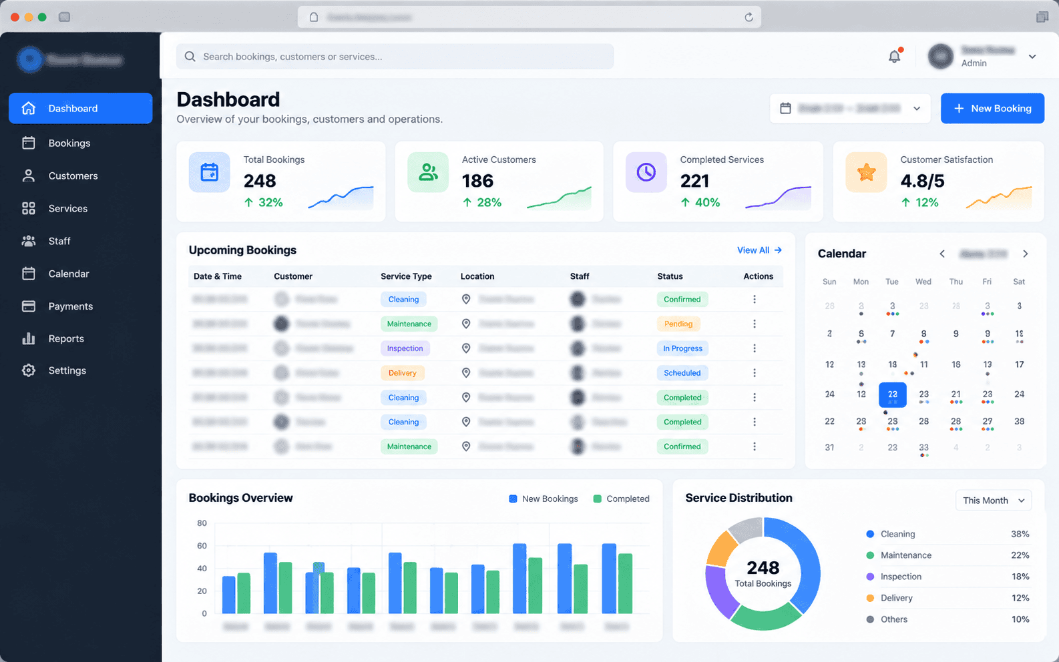Image resolution: width=1059 pixels, height=662 pixels.
Task: Click location pin in Inspection row
Action: pos(466,348)
